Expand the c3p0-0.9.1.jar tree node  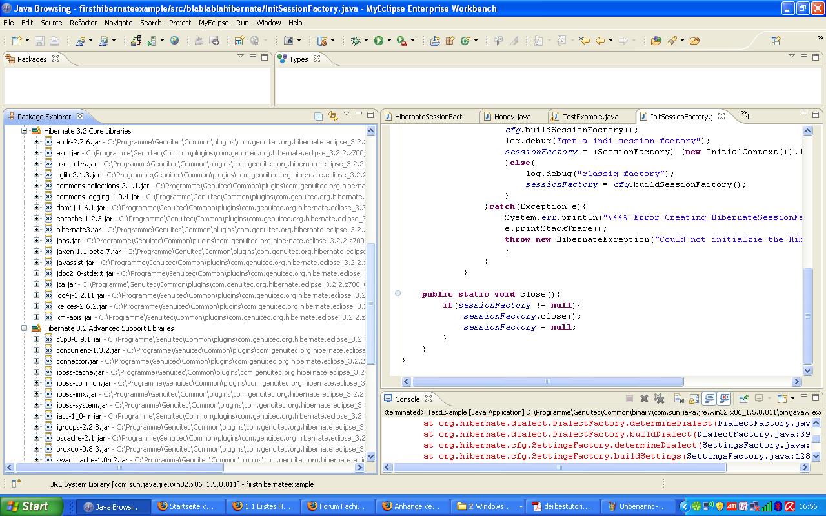click(36, 339)
